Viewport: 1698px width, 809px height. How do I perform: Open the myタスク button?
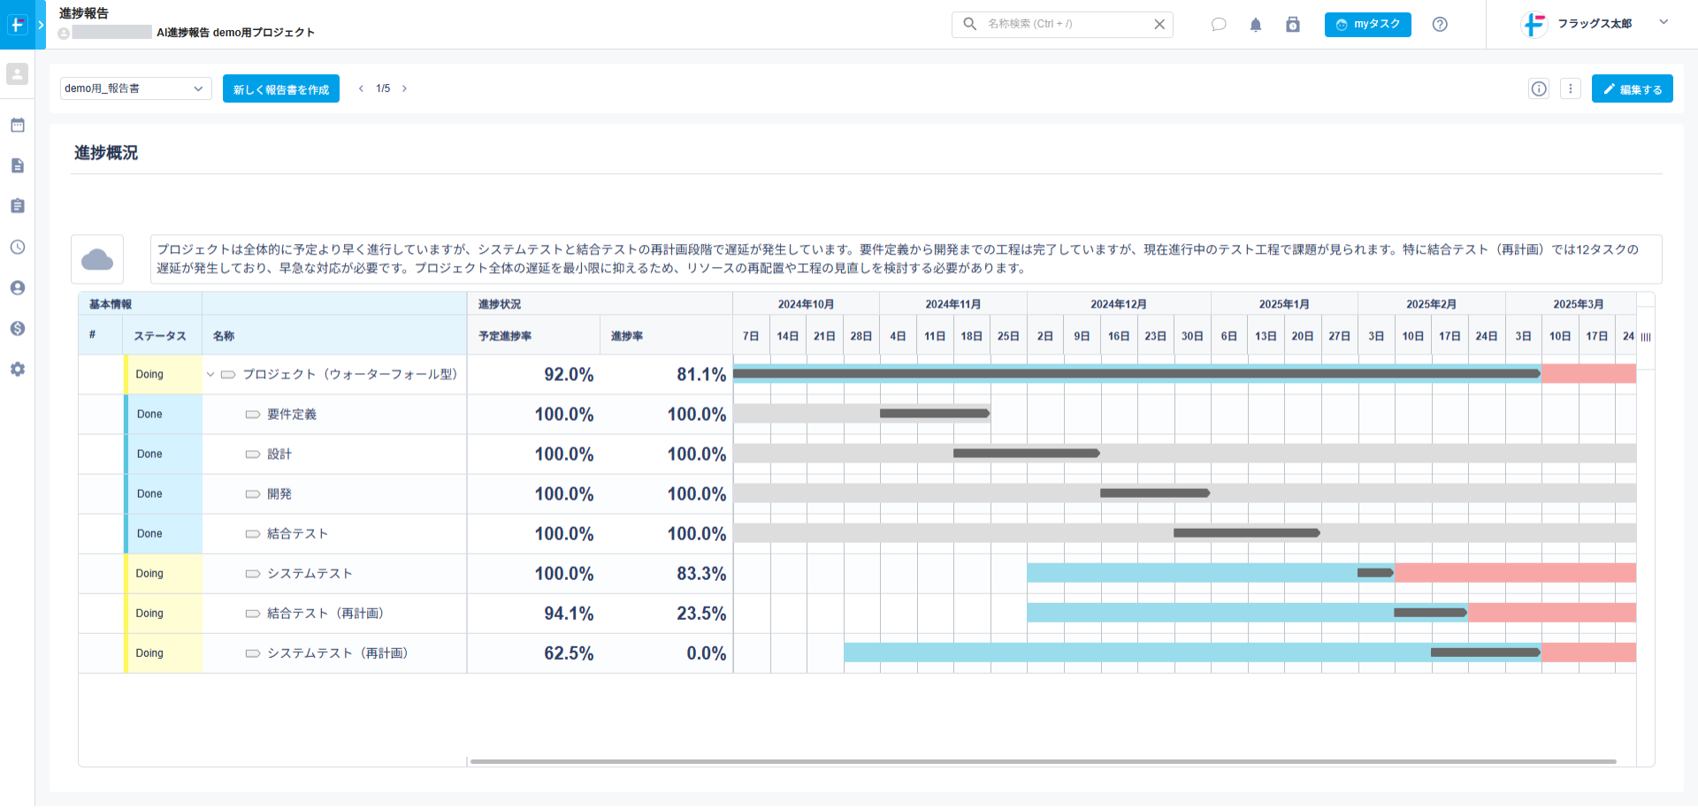tap(1367, 25)
